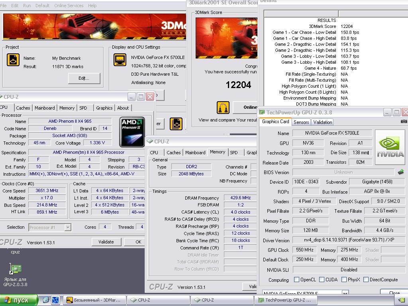
Task: Switch to Caches tab in second CPU-Z
Action: (174, 153)
